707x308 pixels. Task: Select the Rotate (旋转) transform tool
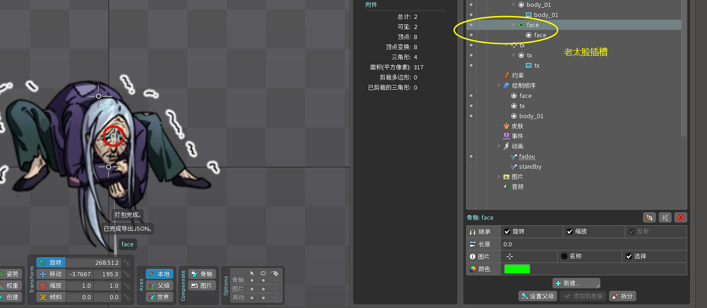[51, 263]
